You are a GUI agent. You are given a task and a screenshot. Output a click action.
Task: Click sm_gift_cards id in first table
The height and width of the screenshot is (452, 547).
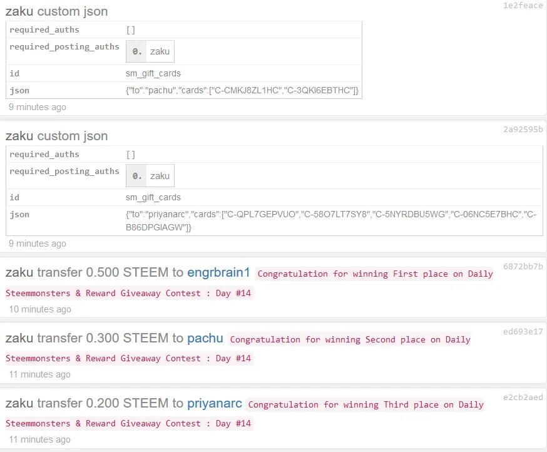[x=153, y=73]
